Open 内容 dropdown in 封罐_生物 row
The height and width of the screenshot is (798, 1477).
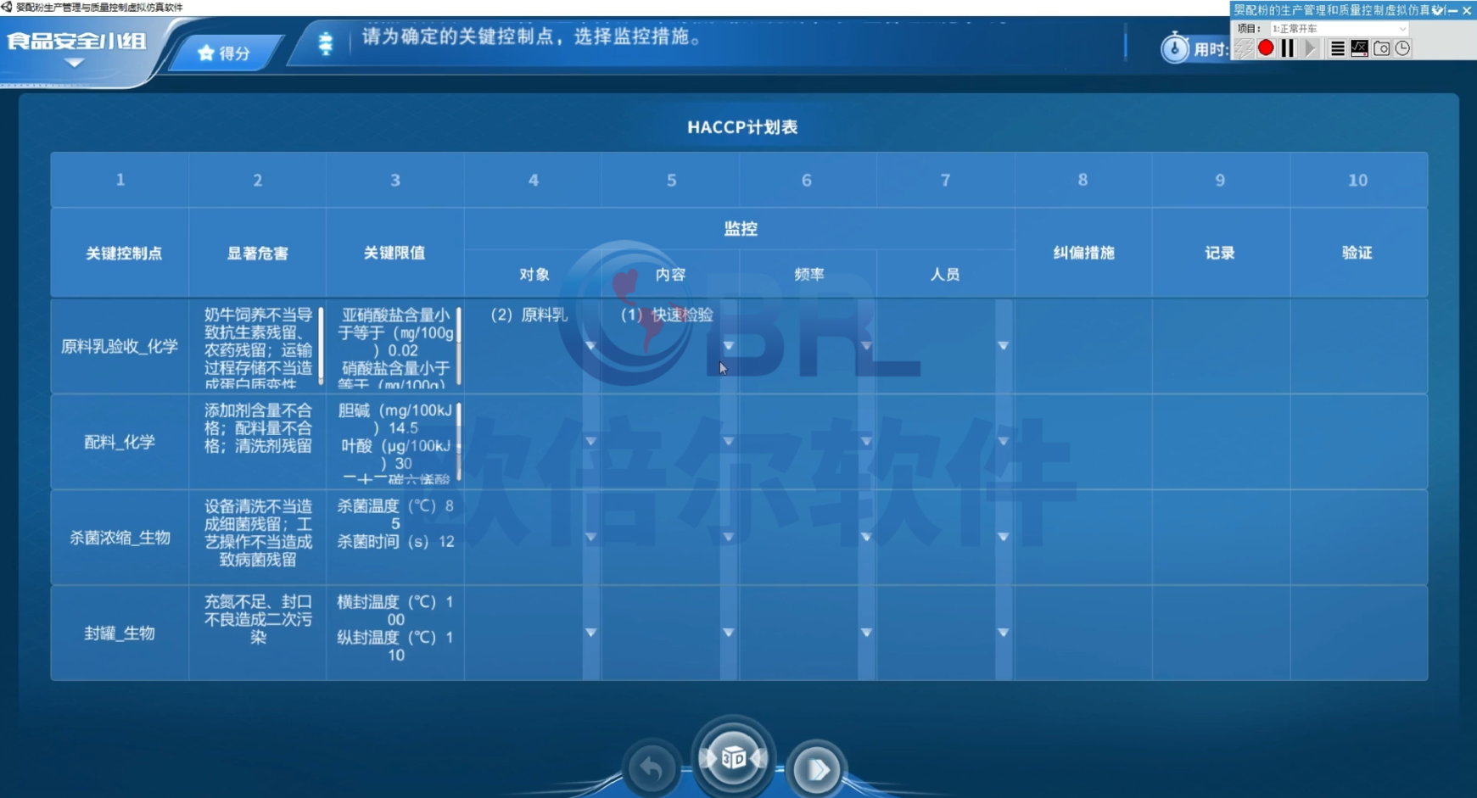click(728, 633)
